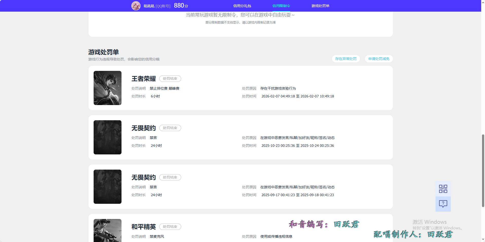
Task: Click the subtitle 游戏行为违规导致处罚
Action: (124, 59)
